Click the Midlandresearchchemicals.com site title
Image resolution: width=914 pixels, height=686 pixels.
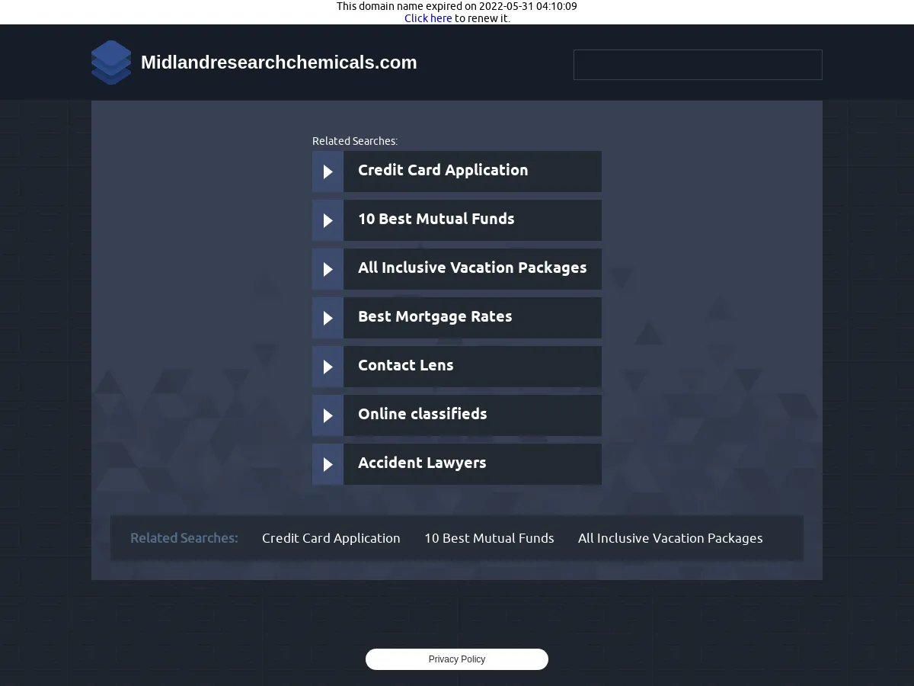279,63
